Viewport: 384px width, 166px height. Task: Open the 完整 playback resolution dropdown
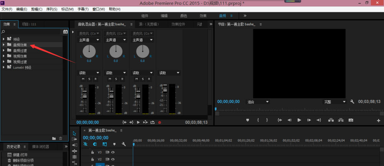pyautogui.click(x=334, y=102)
